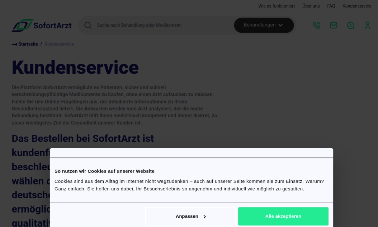Open Wie es funktioniert page
This screenshot has height=227, width=378.
(x=277, y=6)
